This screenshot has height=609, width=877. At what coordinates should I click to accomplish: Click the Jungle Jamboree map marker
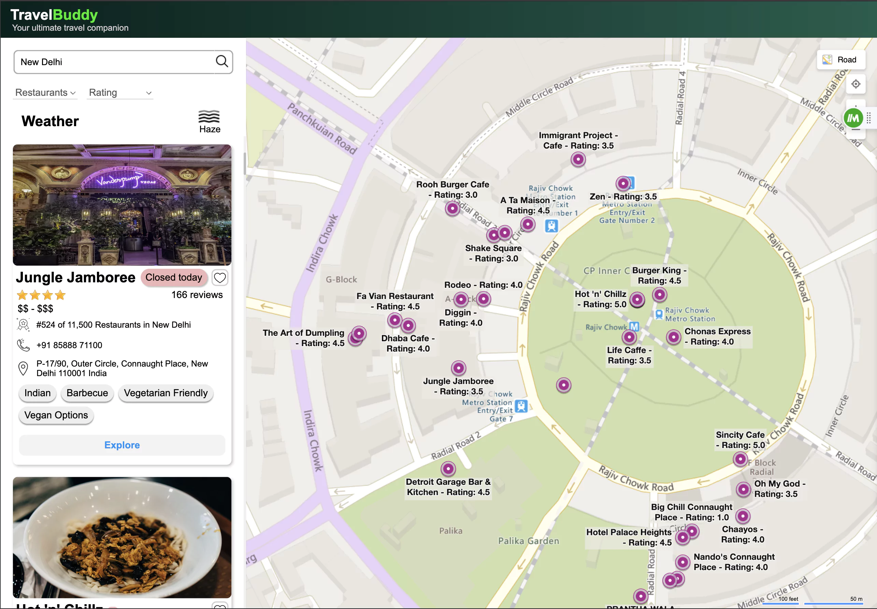(459, 368)
